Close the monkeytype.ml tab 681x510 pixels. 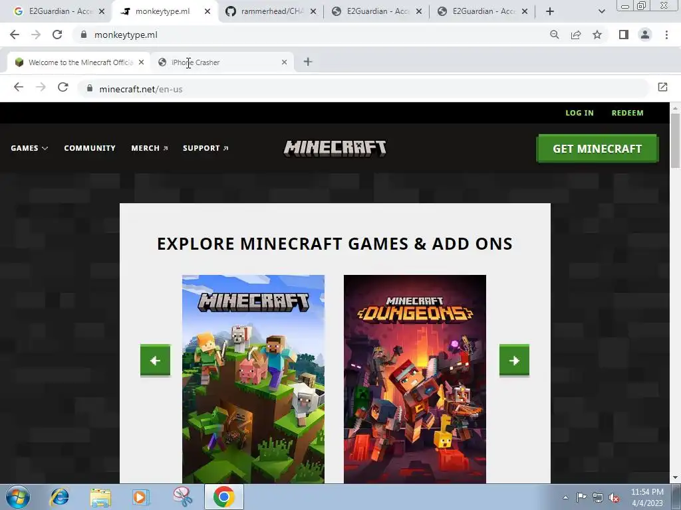coord(207,11)
